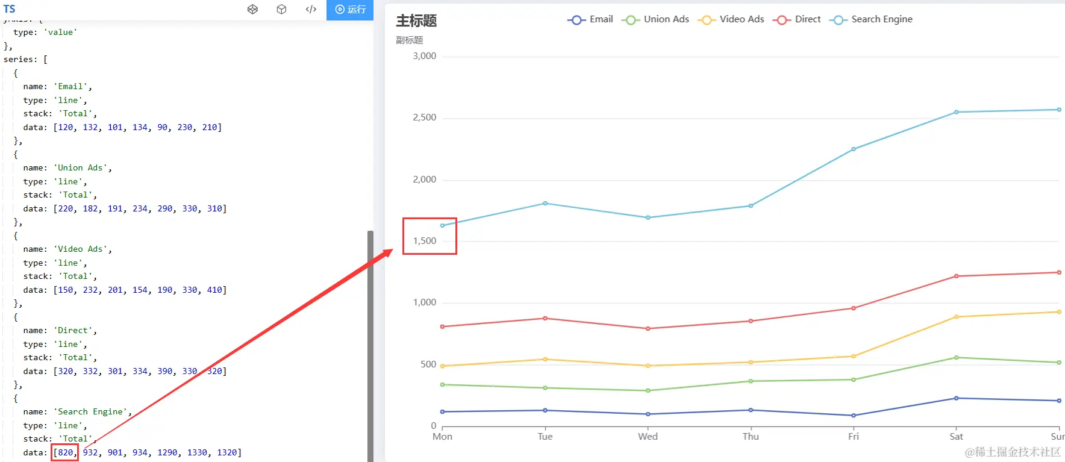Click the Video Ads data array line
This screenshot has width=1065, height=462.
coord(125,290)
